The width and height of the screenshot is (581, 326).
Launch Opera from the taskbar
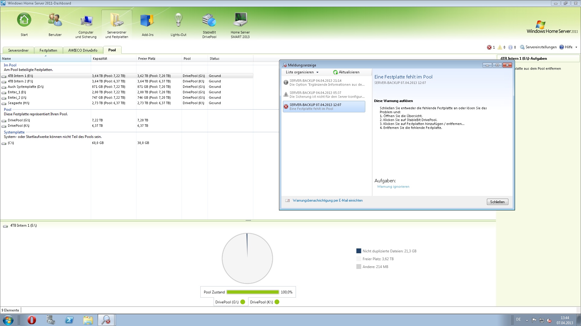32,320
